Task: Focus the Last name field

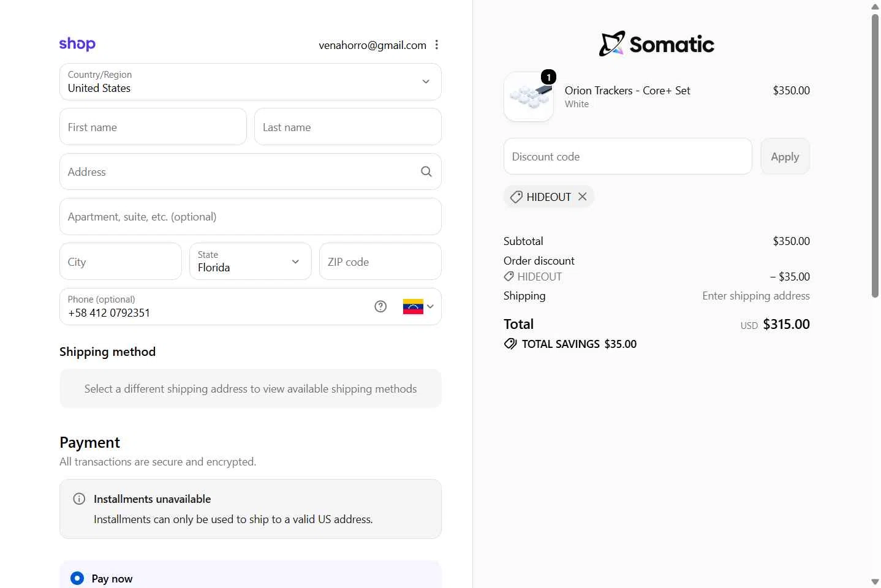Action: tap(348, 127)
